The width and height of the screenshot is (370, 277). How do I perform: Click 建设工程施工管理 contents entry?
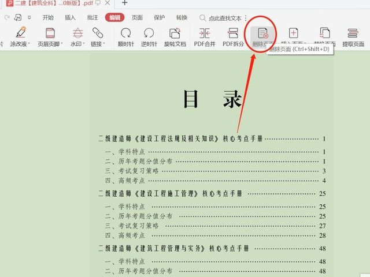click(212, 194)
